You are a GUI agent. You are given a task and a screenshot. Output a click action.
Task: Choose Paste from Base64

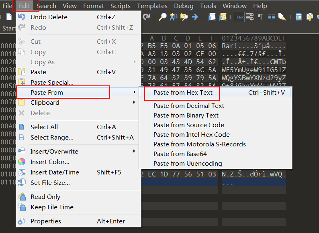click(x=215, y=154)
